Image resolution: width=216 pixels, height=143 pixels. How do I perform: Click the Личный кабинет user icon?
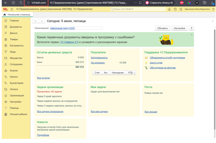(6, 114)
